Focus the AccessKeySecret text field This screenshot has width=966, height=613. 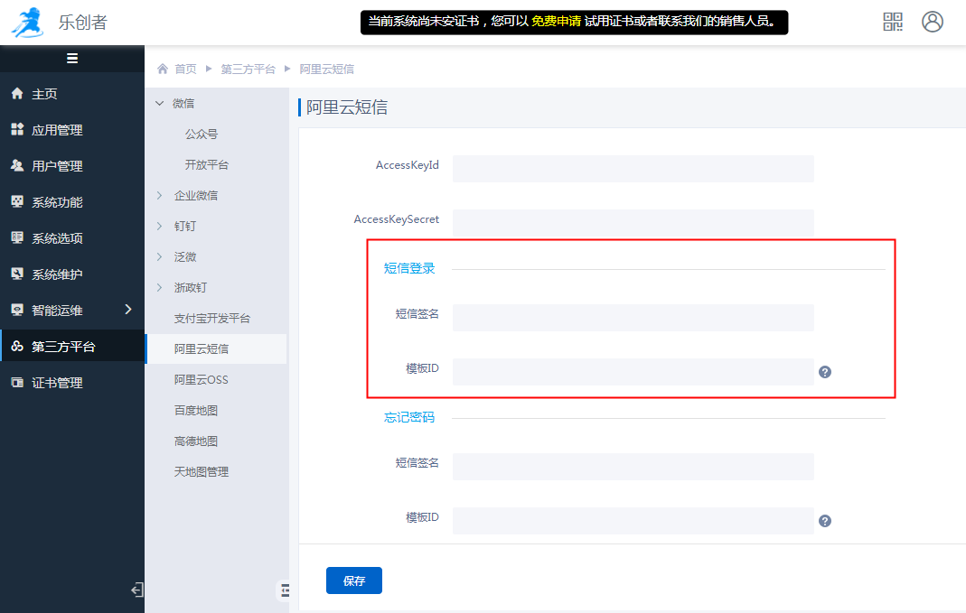coord(633,223)
